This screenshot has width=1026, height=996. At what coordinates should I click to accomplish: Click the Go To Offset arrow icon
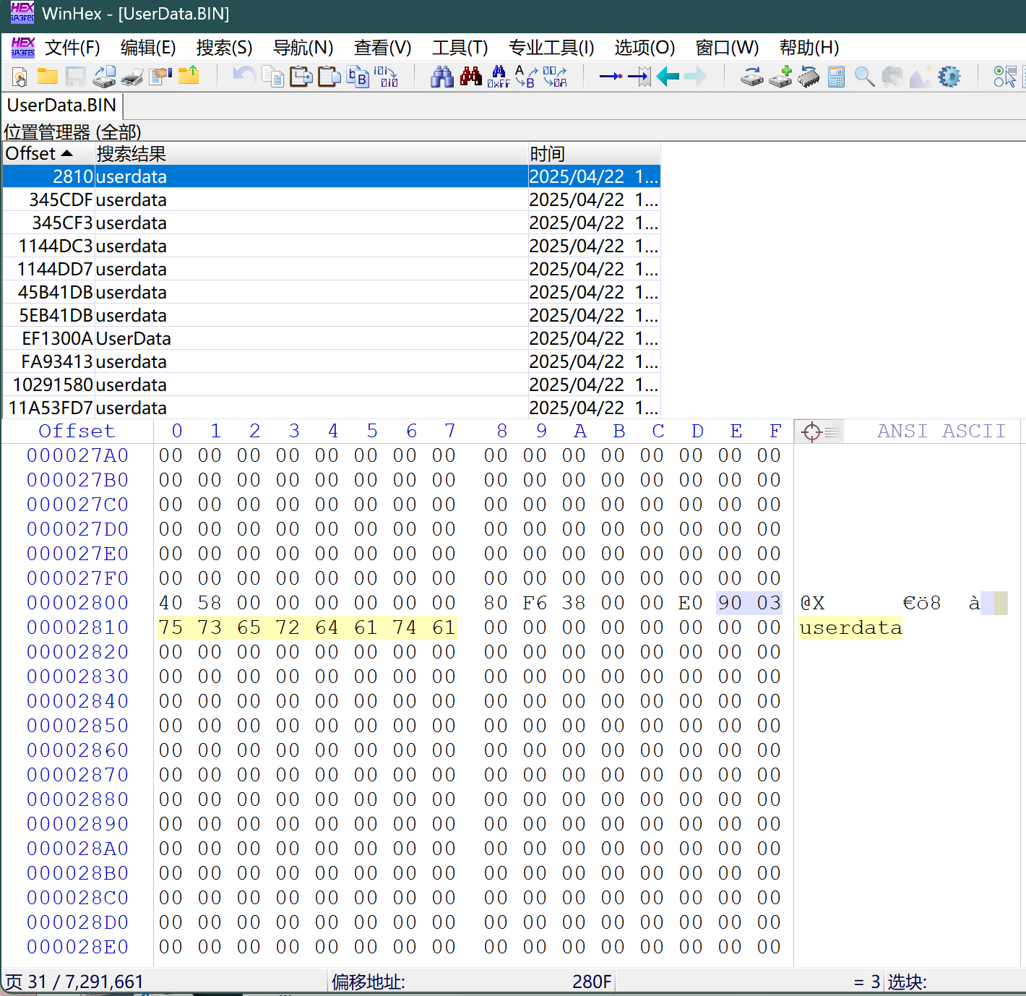(611, 77)
